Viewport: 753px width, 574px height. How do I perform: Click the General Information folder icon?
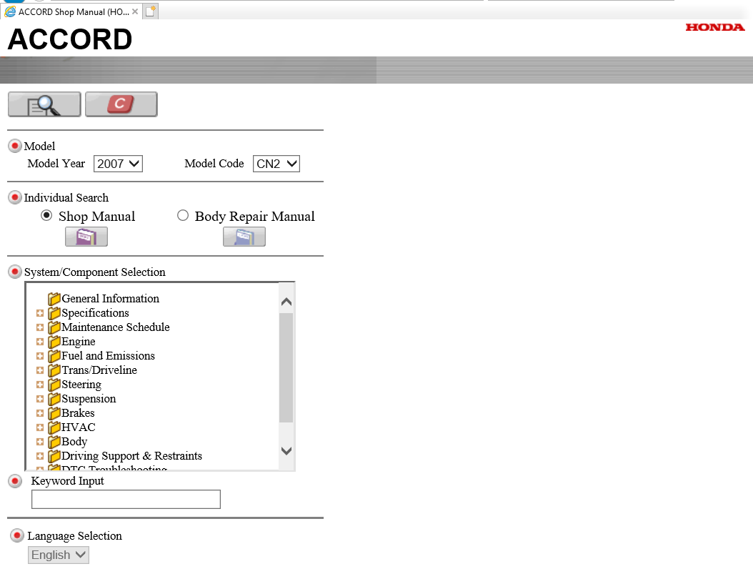(x=54, y=299)
